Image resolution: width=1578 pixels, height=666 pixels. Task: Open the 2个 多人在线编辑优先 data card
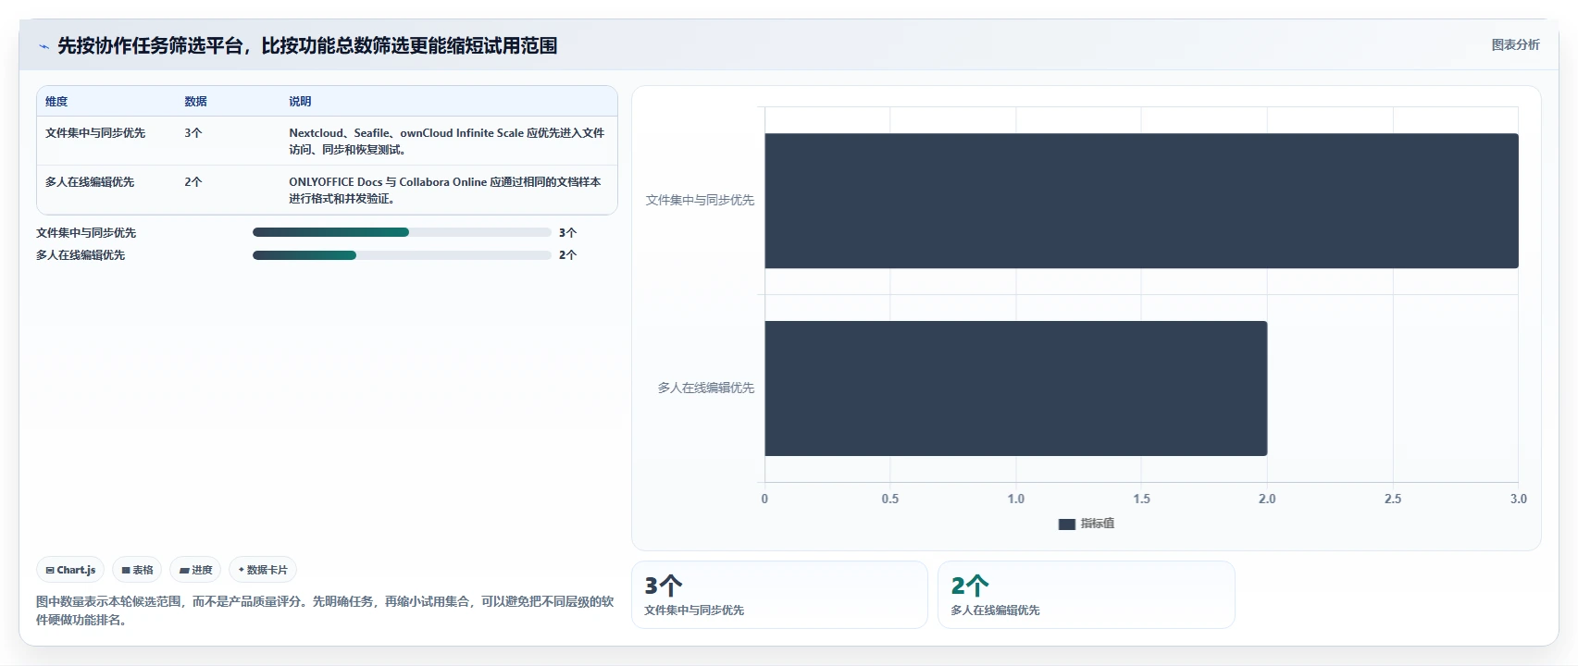pos(1087,595)
